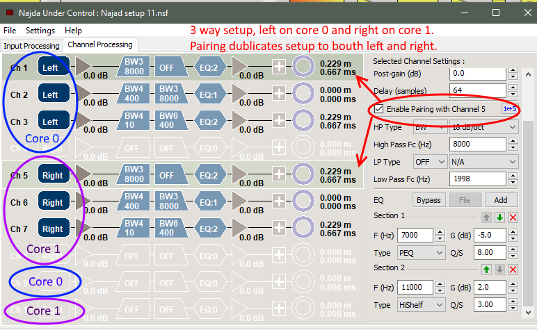This screenshot has height=330, width=537.
Task: Click the Ch 1 input gain triangle
Action: pos(83,66)
